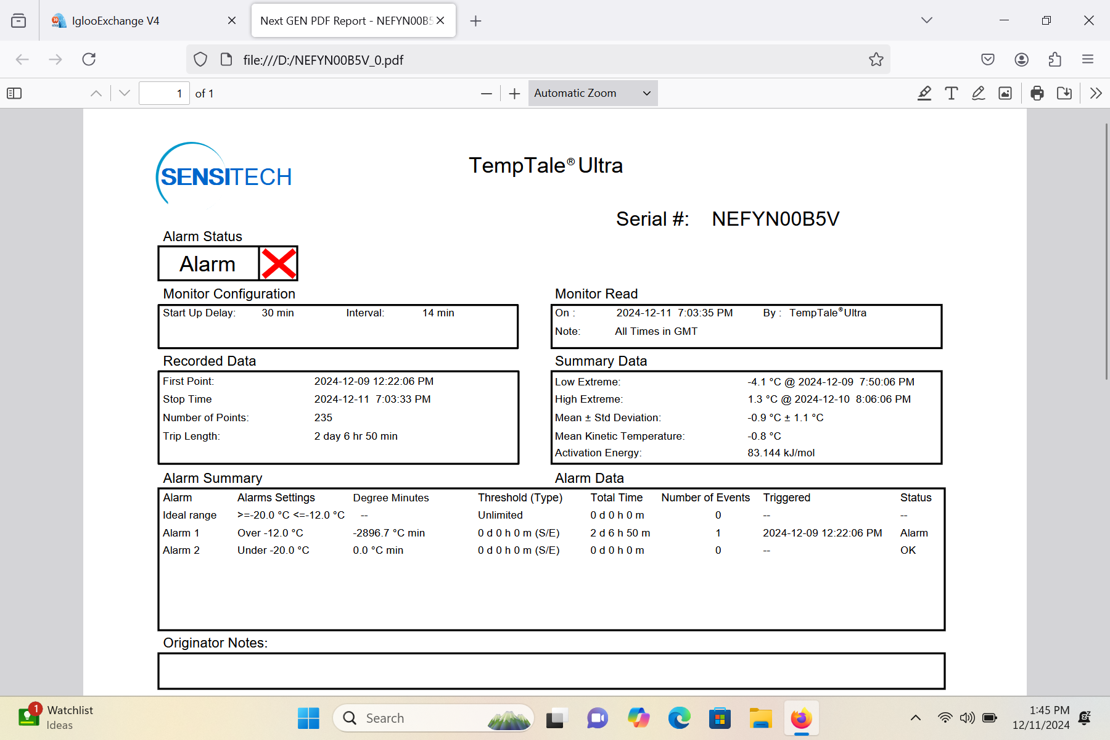Open the Firefox account icon

[x=1021, y=59]
